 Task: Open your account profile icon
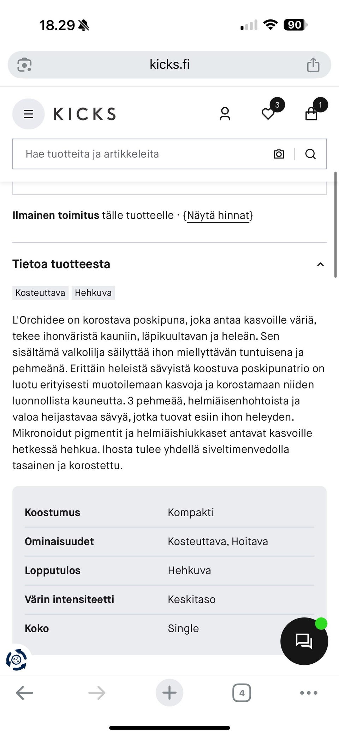[225, 114]
